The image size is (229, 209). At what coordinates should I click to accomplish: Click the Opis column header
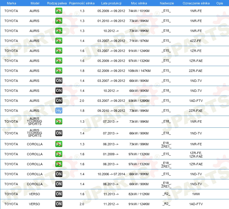click(x=220, y=3)
